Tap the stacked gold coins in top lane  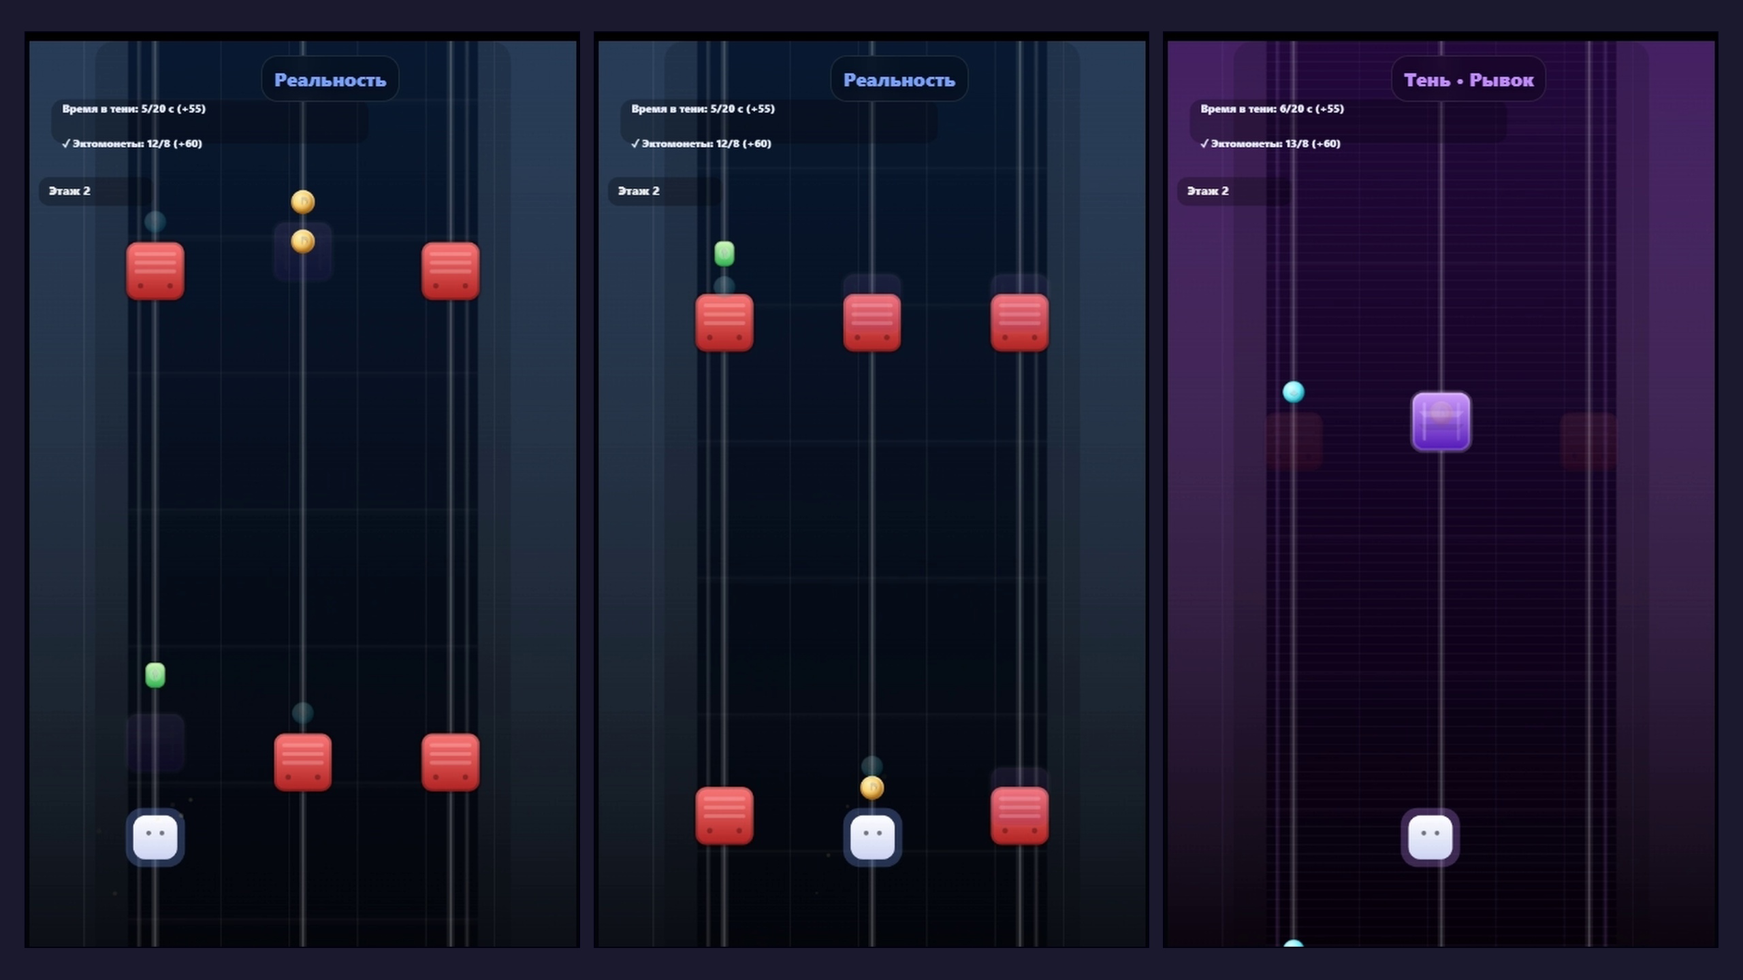pos(302,221)
